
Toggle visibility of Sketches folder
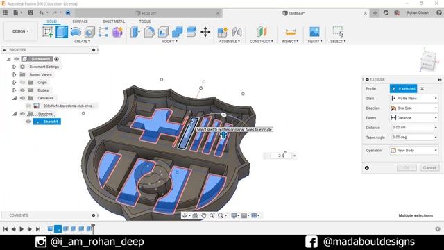click(x=22, y=114)
